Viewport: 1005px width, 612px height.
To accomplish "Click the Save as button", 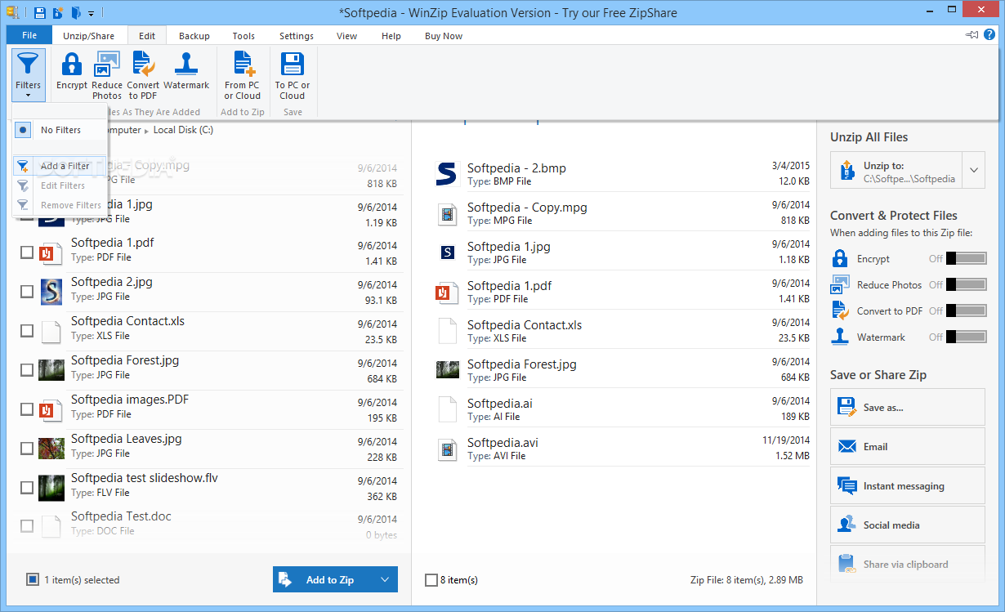I will (908, 407).
